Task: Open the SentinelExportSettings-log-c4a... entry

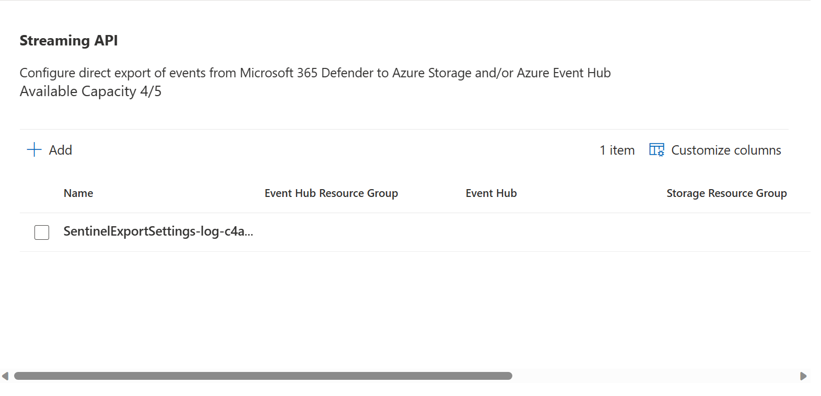Action: click(158, 231)
